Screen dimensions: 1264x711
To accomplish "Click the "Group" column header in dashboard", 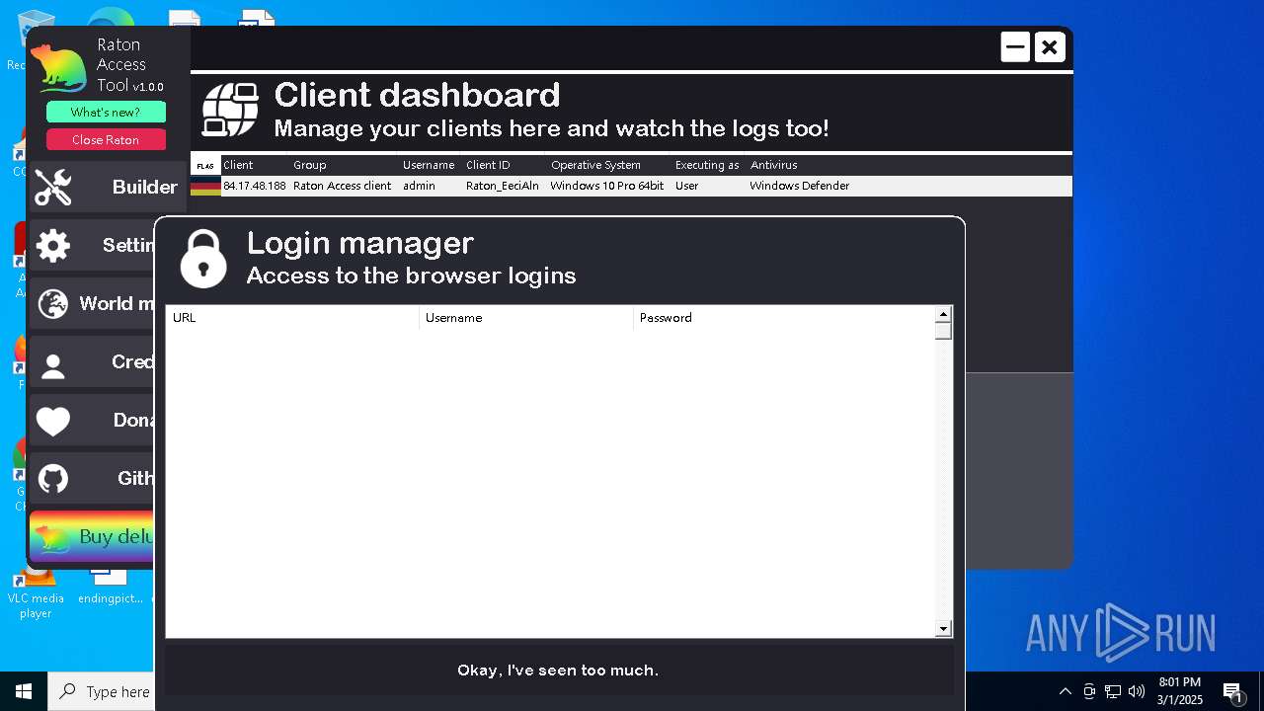I will tap(309, 165).
